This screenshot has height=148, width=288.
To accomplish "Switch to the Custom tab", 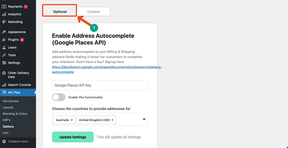I will tap(93, 11).
